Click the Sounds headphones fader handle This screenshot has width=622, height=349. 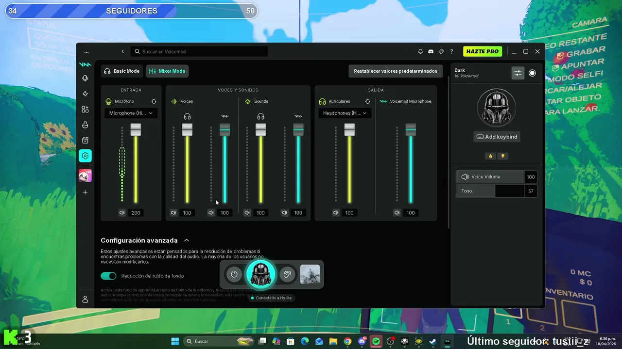point(261,129)
